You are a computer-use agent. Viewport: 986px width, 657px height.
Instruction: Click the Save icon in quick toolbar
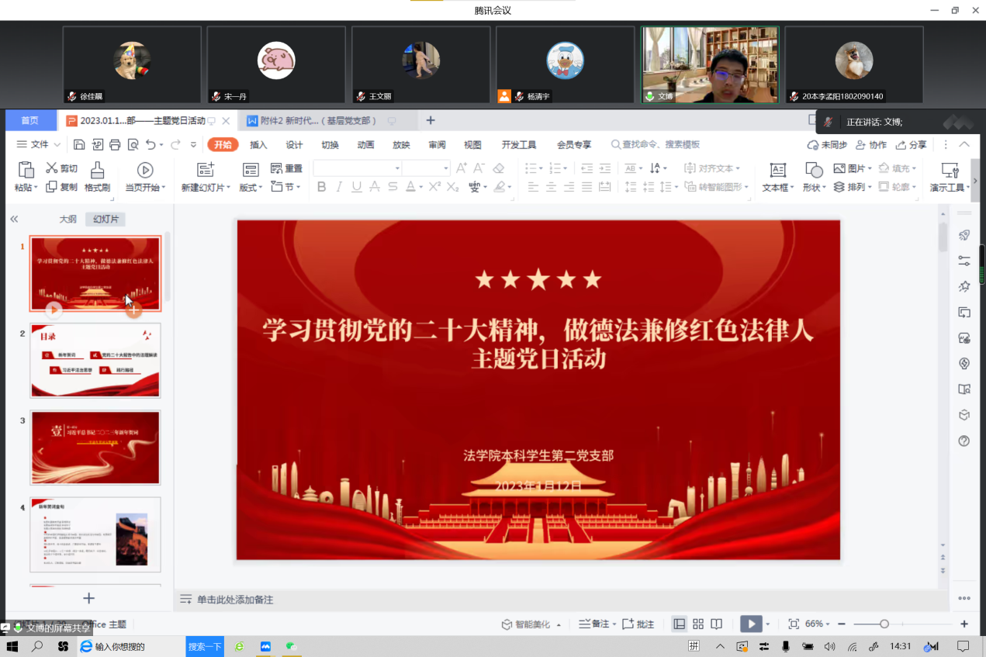(79, 144)
